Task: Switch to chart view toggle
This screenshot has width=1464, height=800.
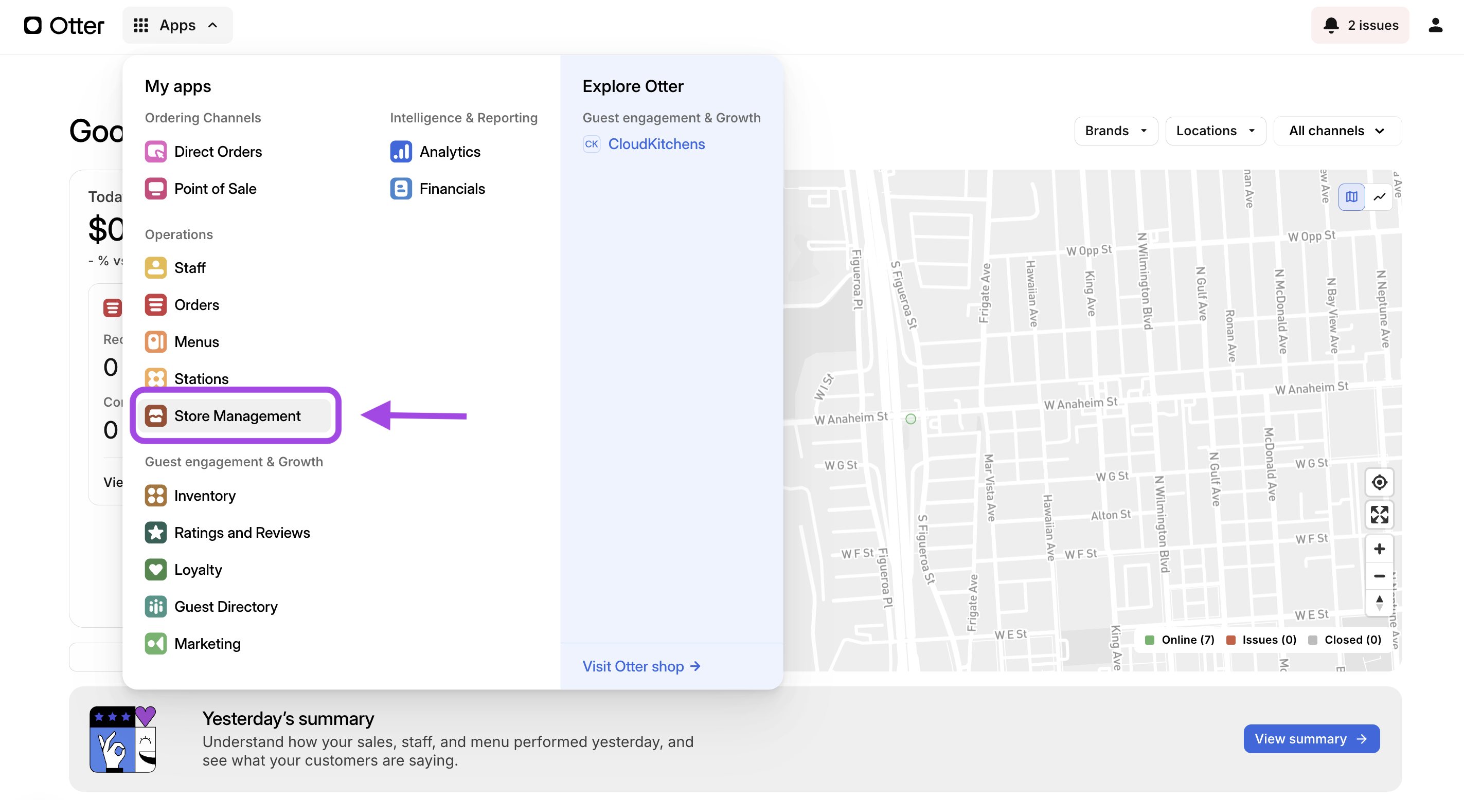Action: [x=1379, y=197]
